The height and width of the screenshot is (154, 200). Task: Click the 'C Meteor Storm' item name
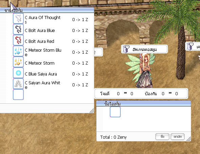pos(40,63)
